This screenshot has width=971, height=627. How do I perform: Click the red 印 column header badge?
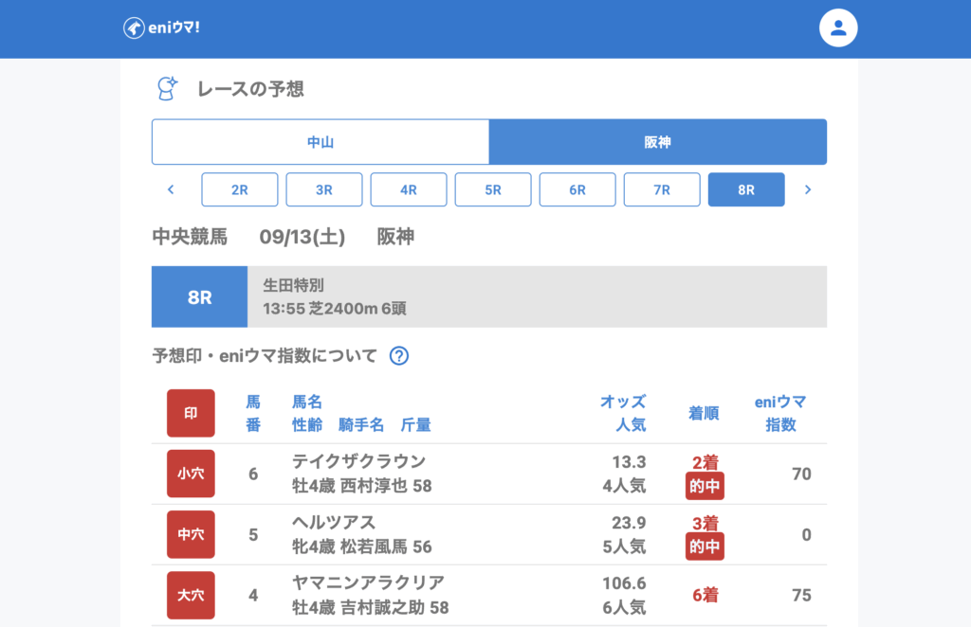tap(191, 413)
